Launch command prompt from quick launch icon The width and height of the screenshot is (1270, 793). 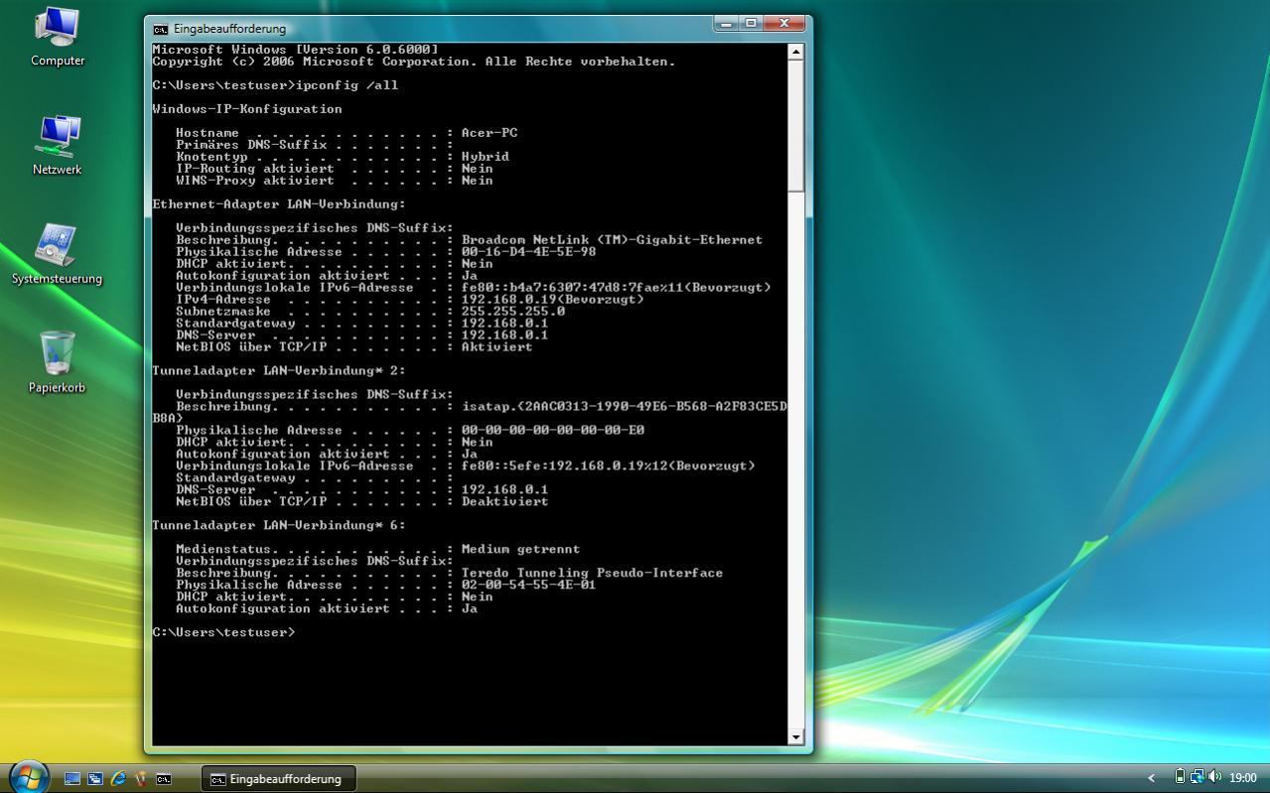pos(164,779)
